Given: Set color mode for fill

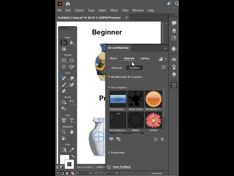Looking at the screenshot, I should coord(63,173).
